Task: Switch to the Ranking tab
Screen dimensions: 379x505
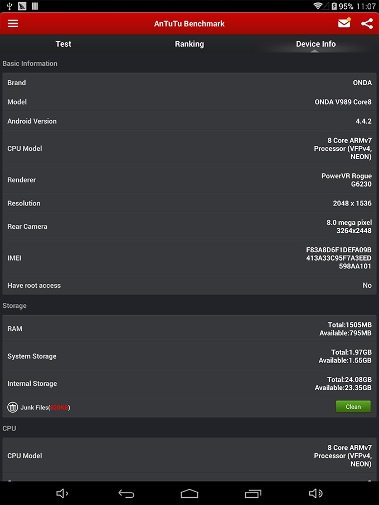Action: (189, 43)
